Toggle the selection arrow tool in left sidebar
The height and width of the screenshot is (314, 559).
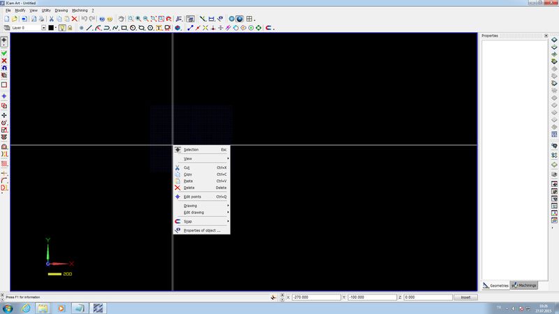[x=4, y=41]
